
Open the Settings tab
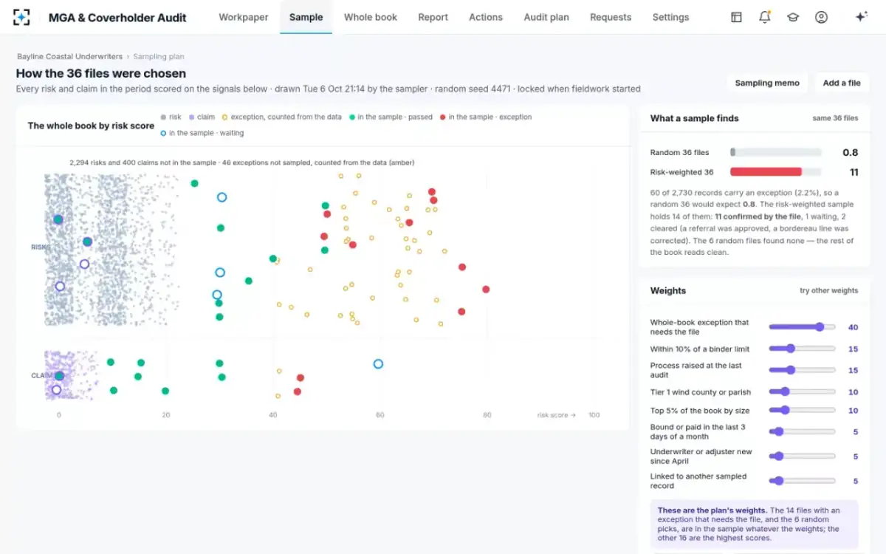[x=670, y=17]
